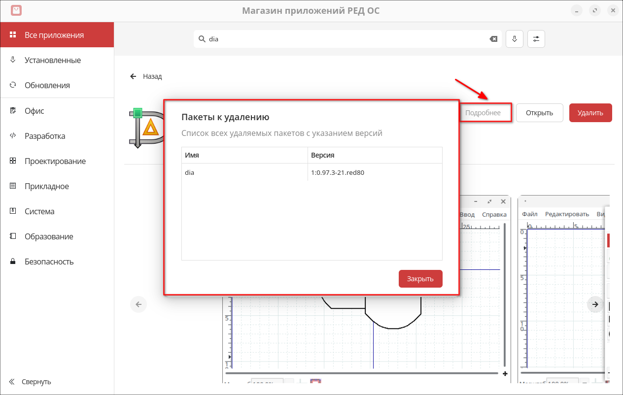Click the Подробнее button
Screen dimensions: 623x395
click(x=484, y=113)
